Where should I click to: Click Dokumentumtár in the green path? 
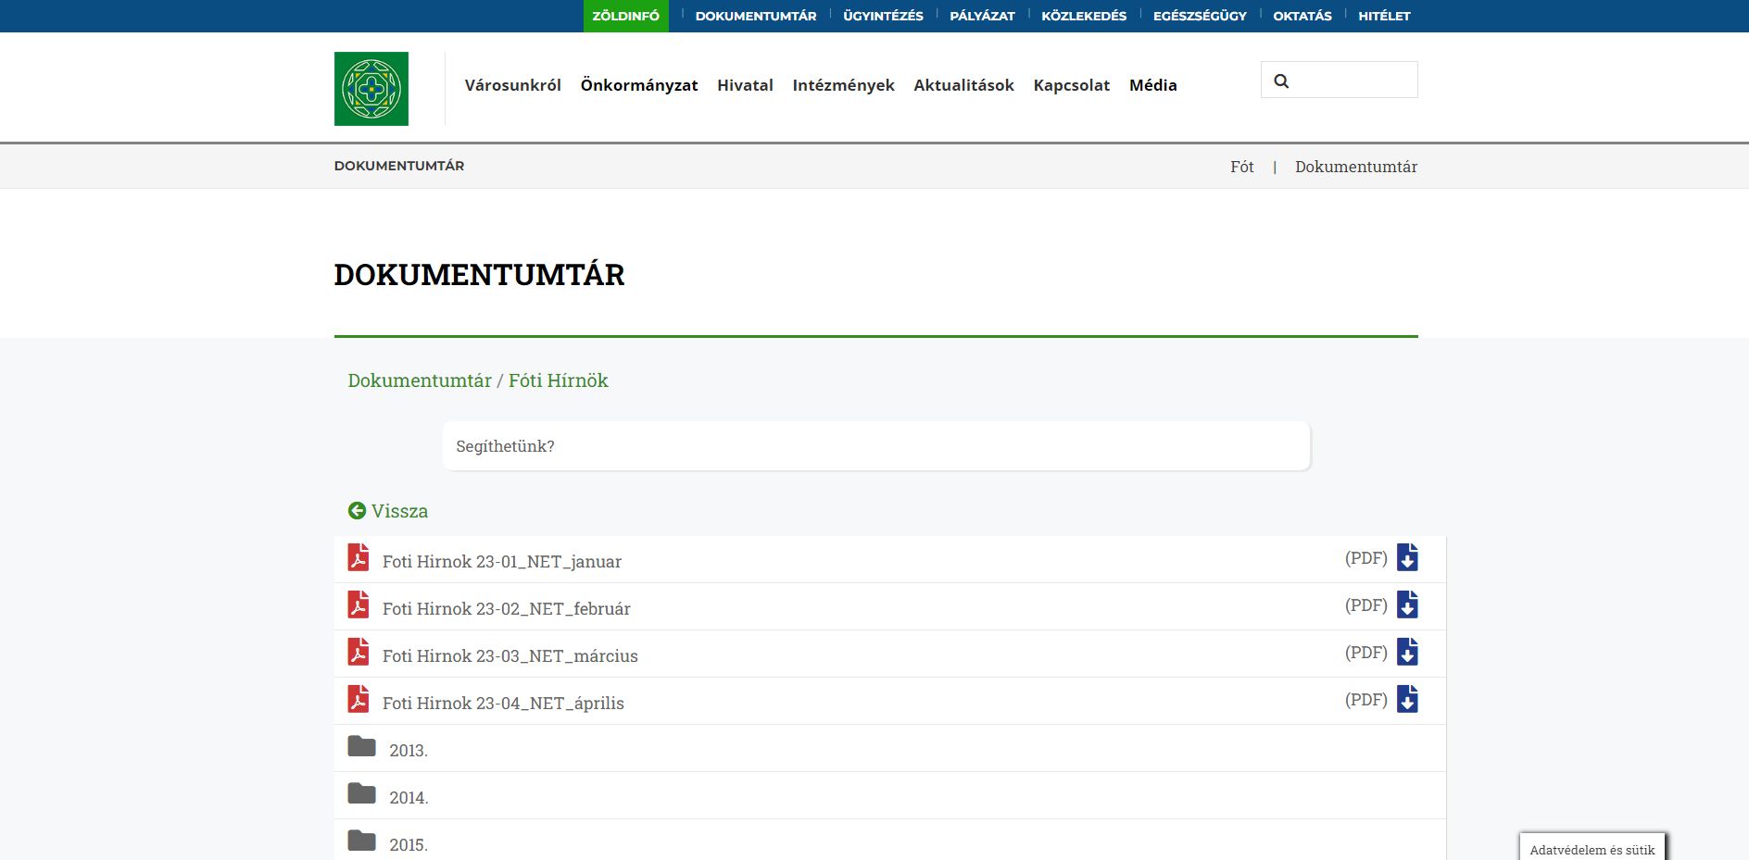pyautogui.click(x=420, y=380)
